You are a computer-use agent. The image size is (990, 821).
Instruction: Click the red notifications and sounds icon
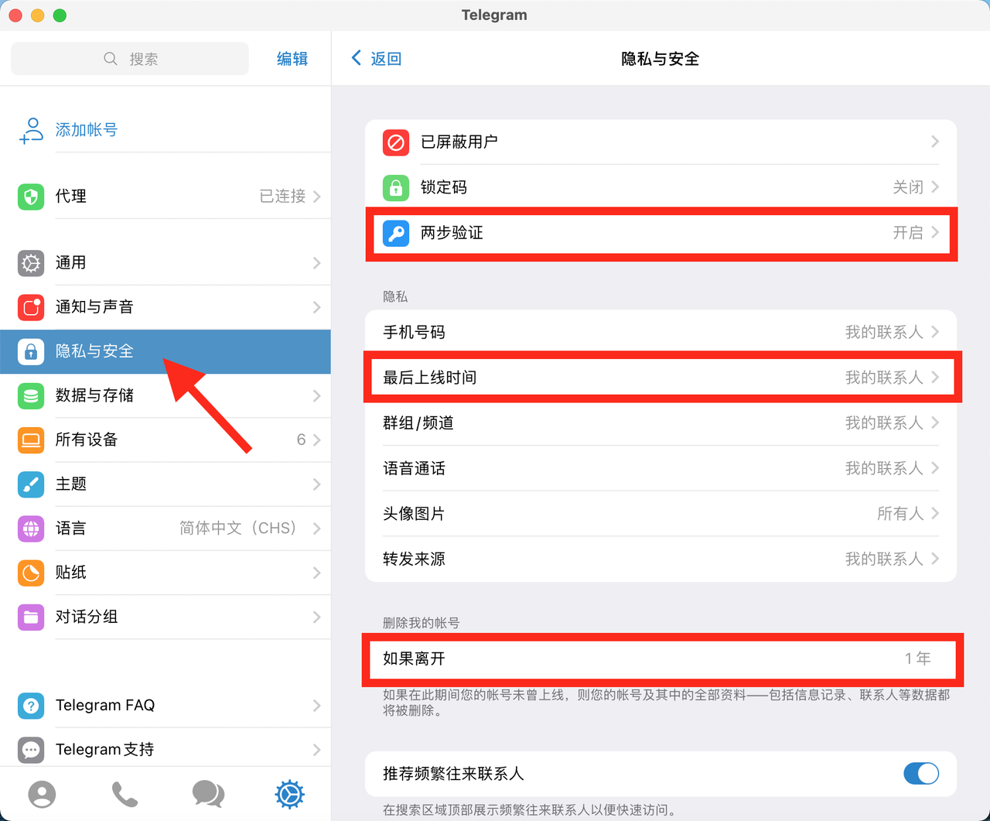[31, 307]
